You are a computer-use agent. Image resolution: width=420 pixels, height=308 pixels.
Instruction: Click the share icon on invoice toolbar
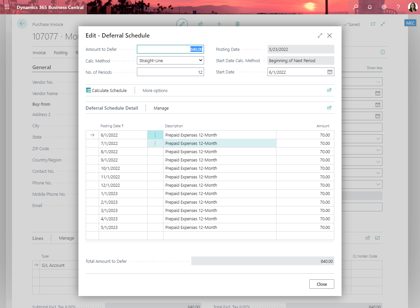click(x=201, y=24)
